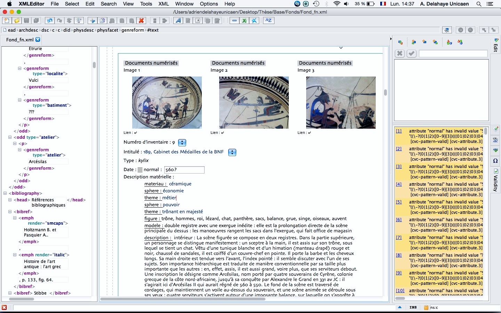
Task: Open the XML menu
Action: pos(164,4)
